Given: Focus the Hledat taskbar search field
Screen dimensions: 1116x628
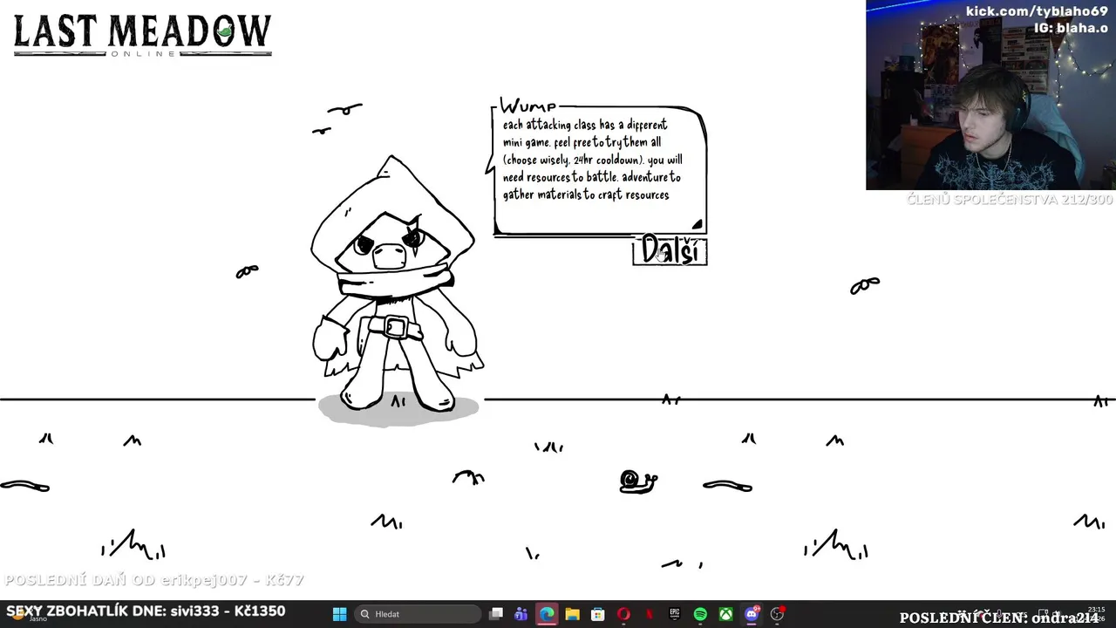Looking at the screenshot, I should point(419,614).
